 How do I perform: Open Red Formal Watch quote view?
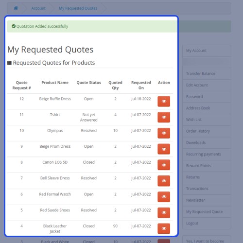[164, 197]
